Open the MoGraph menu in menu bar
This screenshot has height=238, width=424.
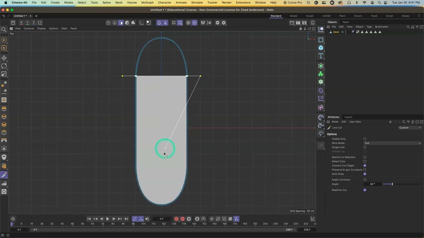147,2
